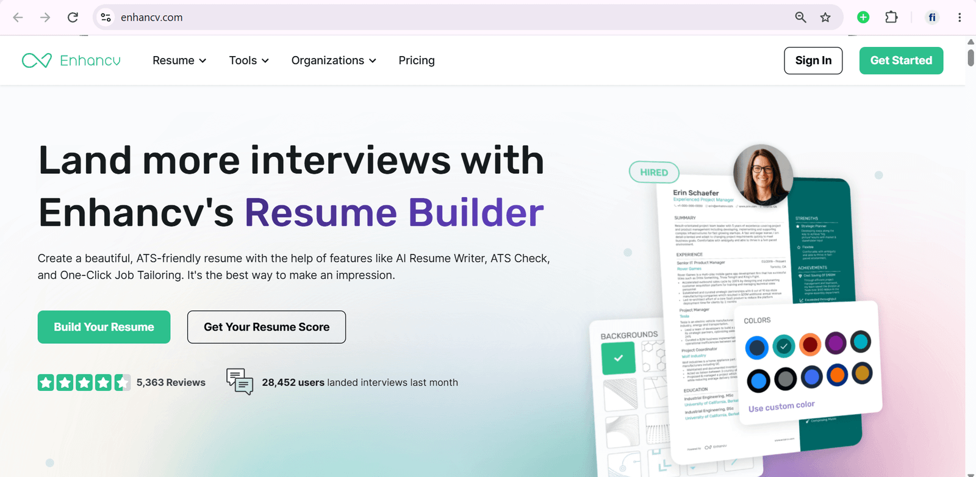Screen dimensions: 976x477
Task: Pick the dark red orange-ringed color
Action: (x=810, y=345)
